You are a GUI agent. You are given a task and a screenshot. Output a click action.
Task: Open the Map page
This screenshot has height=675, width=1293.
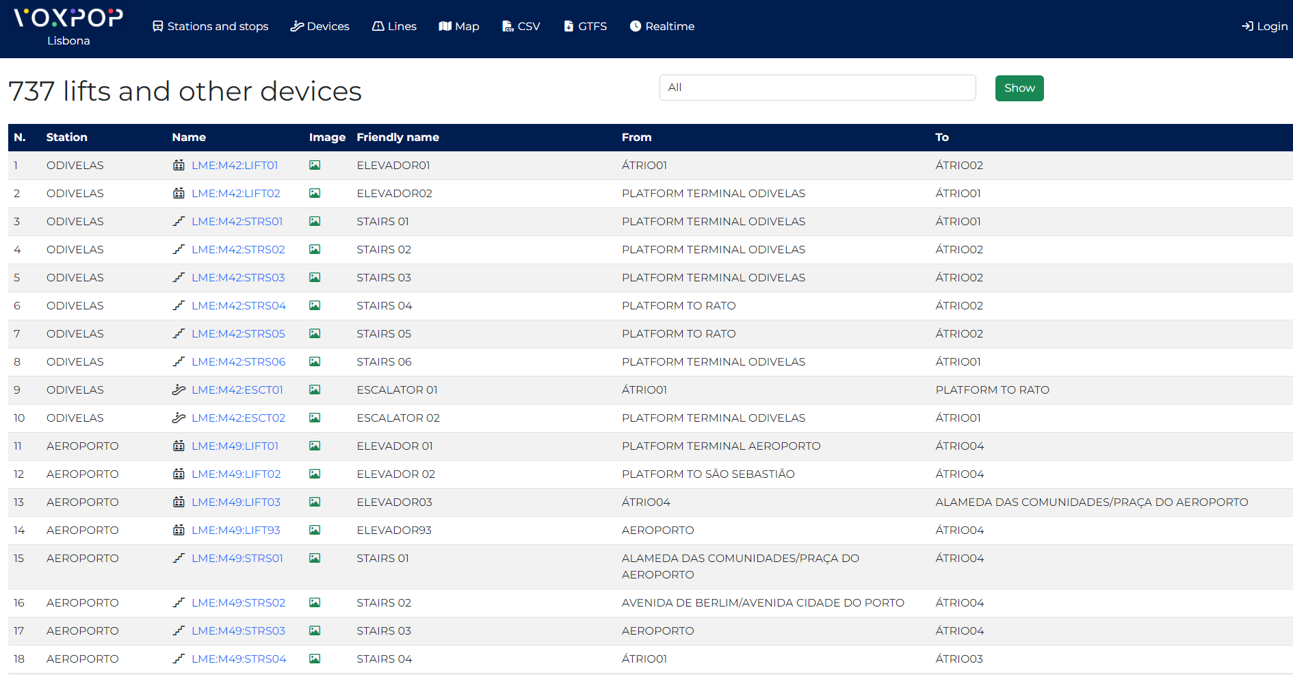459,26
